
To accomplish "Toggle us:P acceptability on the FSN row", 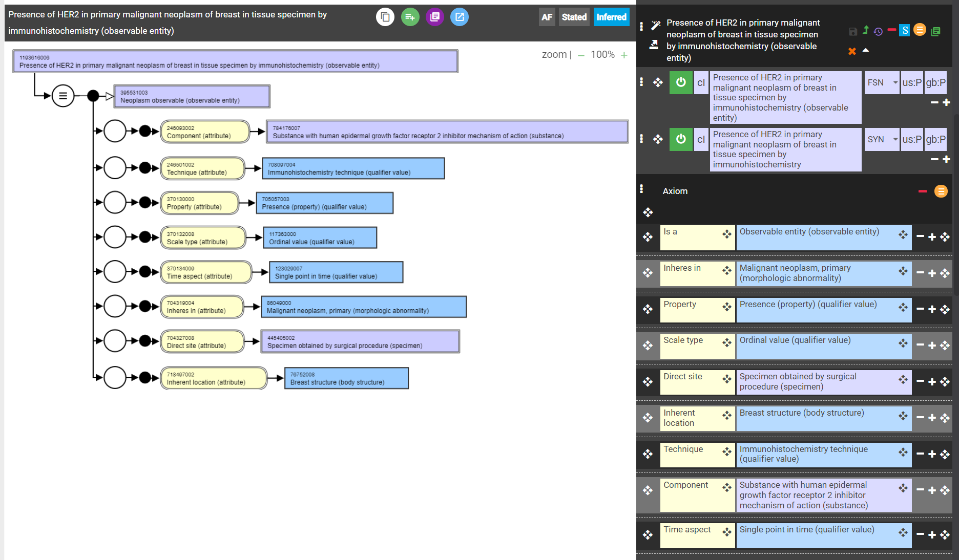I will [912, 82].
